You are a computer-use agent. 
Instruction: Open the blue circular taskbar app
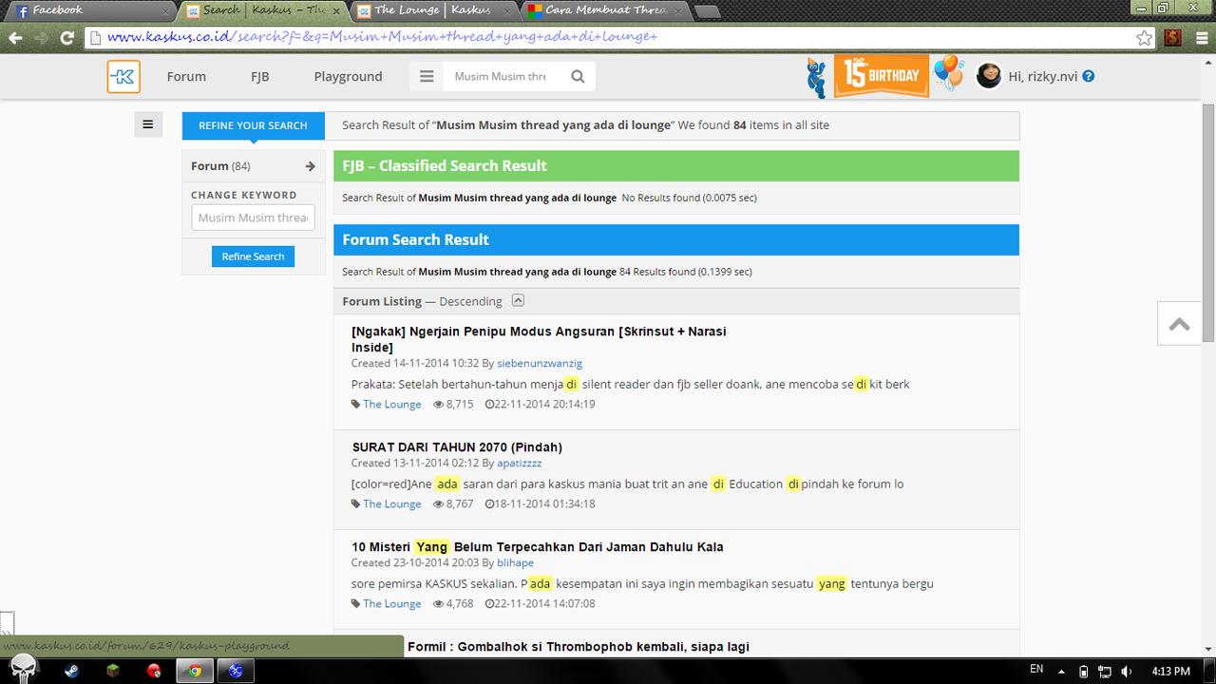click(236, 671)
